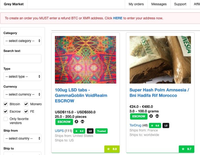This screenshot has height=155, width=200.
Task: Click the psychedelic pattern listing thumbnail
Action: coord(85,60)
